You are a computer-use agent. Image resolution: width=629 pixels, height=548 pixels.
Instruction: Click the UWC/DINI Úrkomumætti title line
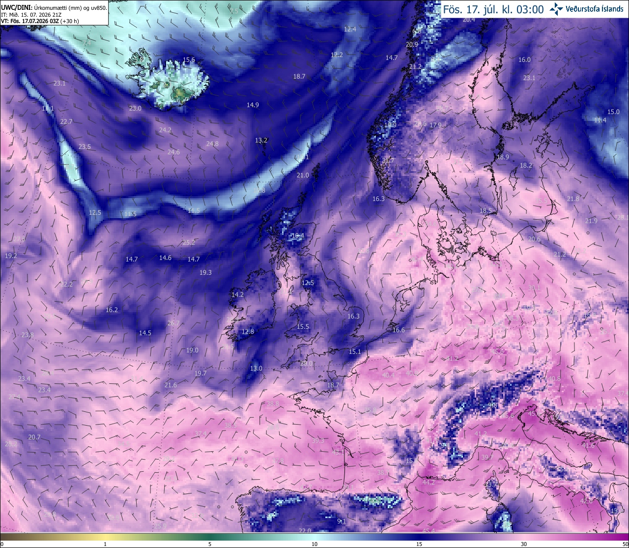click(54, 8)
